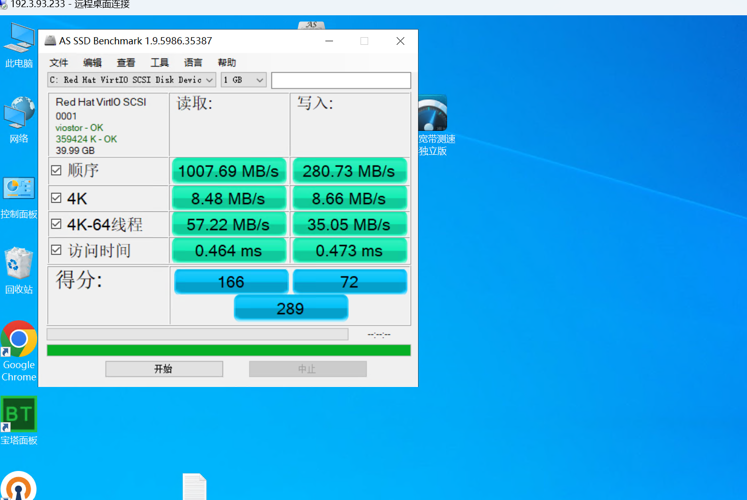The image size is (747, 500).
Task: Open the 文件 menu
Action: pos(59,63)
